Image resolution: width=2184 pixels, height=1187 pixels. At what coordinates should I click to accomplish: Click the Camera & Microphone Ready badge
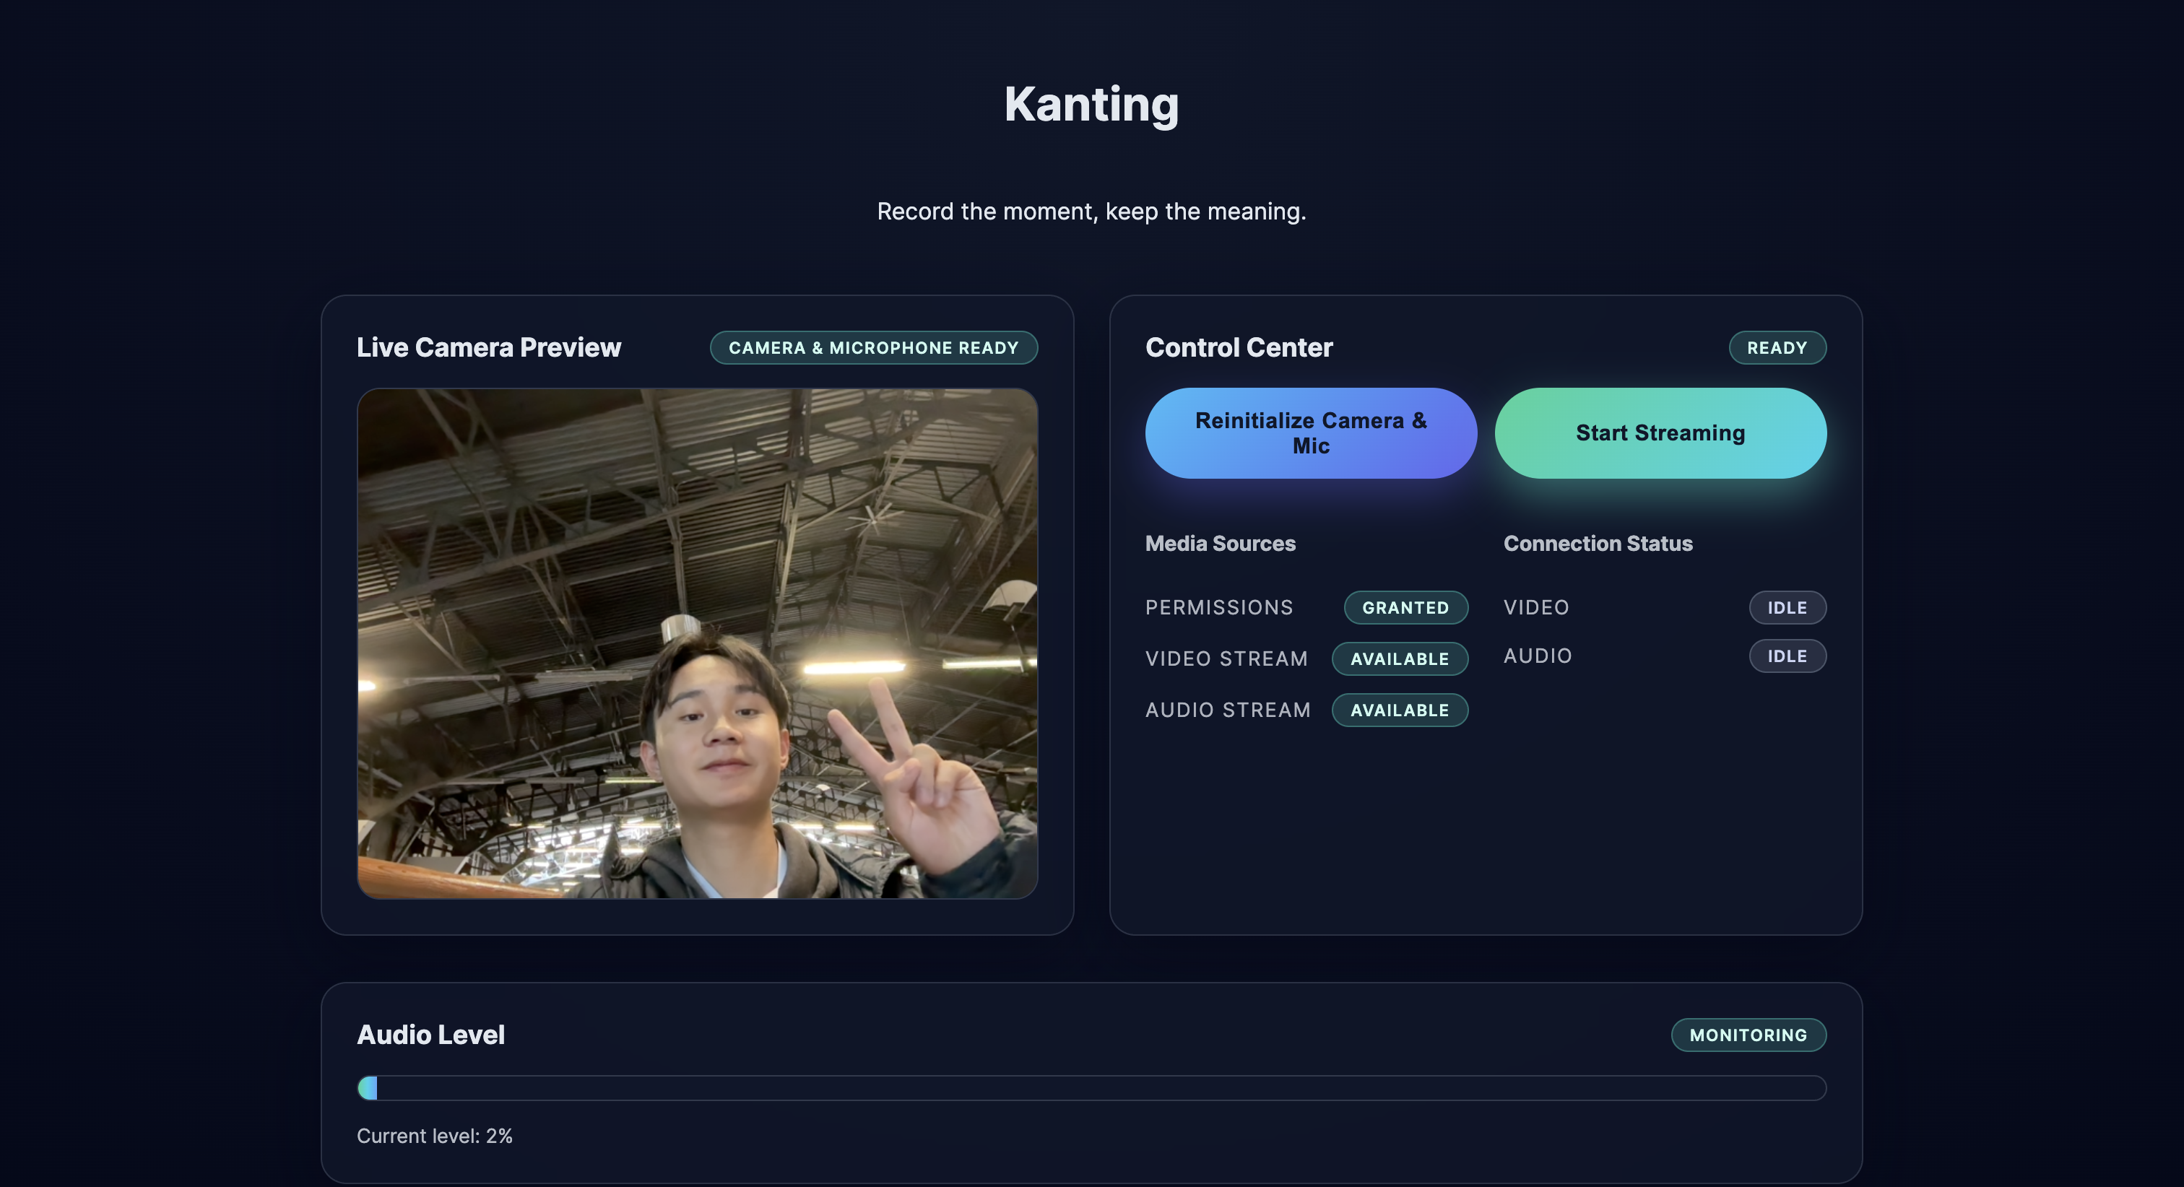tap(873, 347)
